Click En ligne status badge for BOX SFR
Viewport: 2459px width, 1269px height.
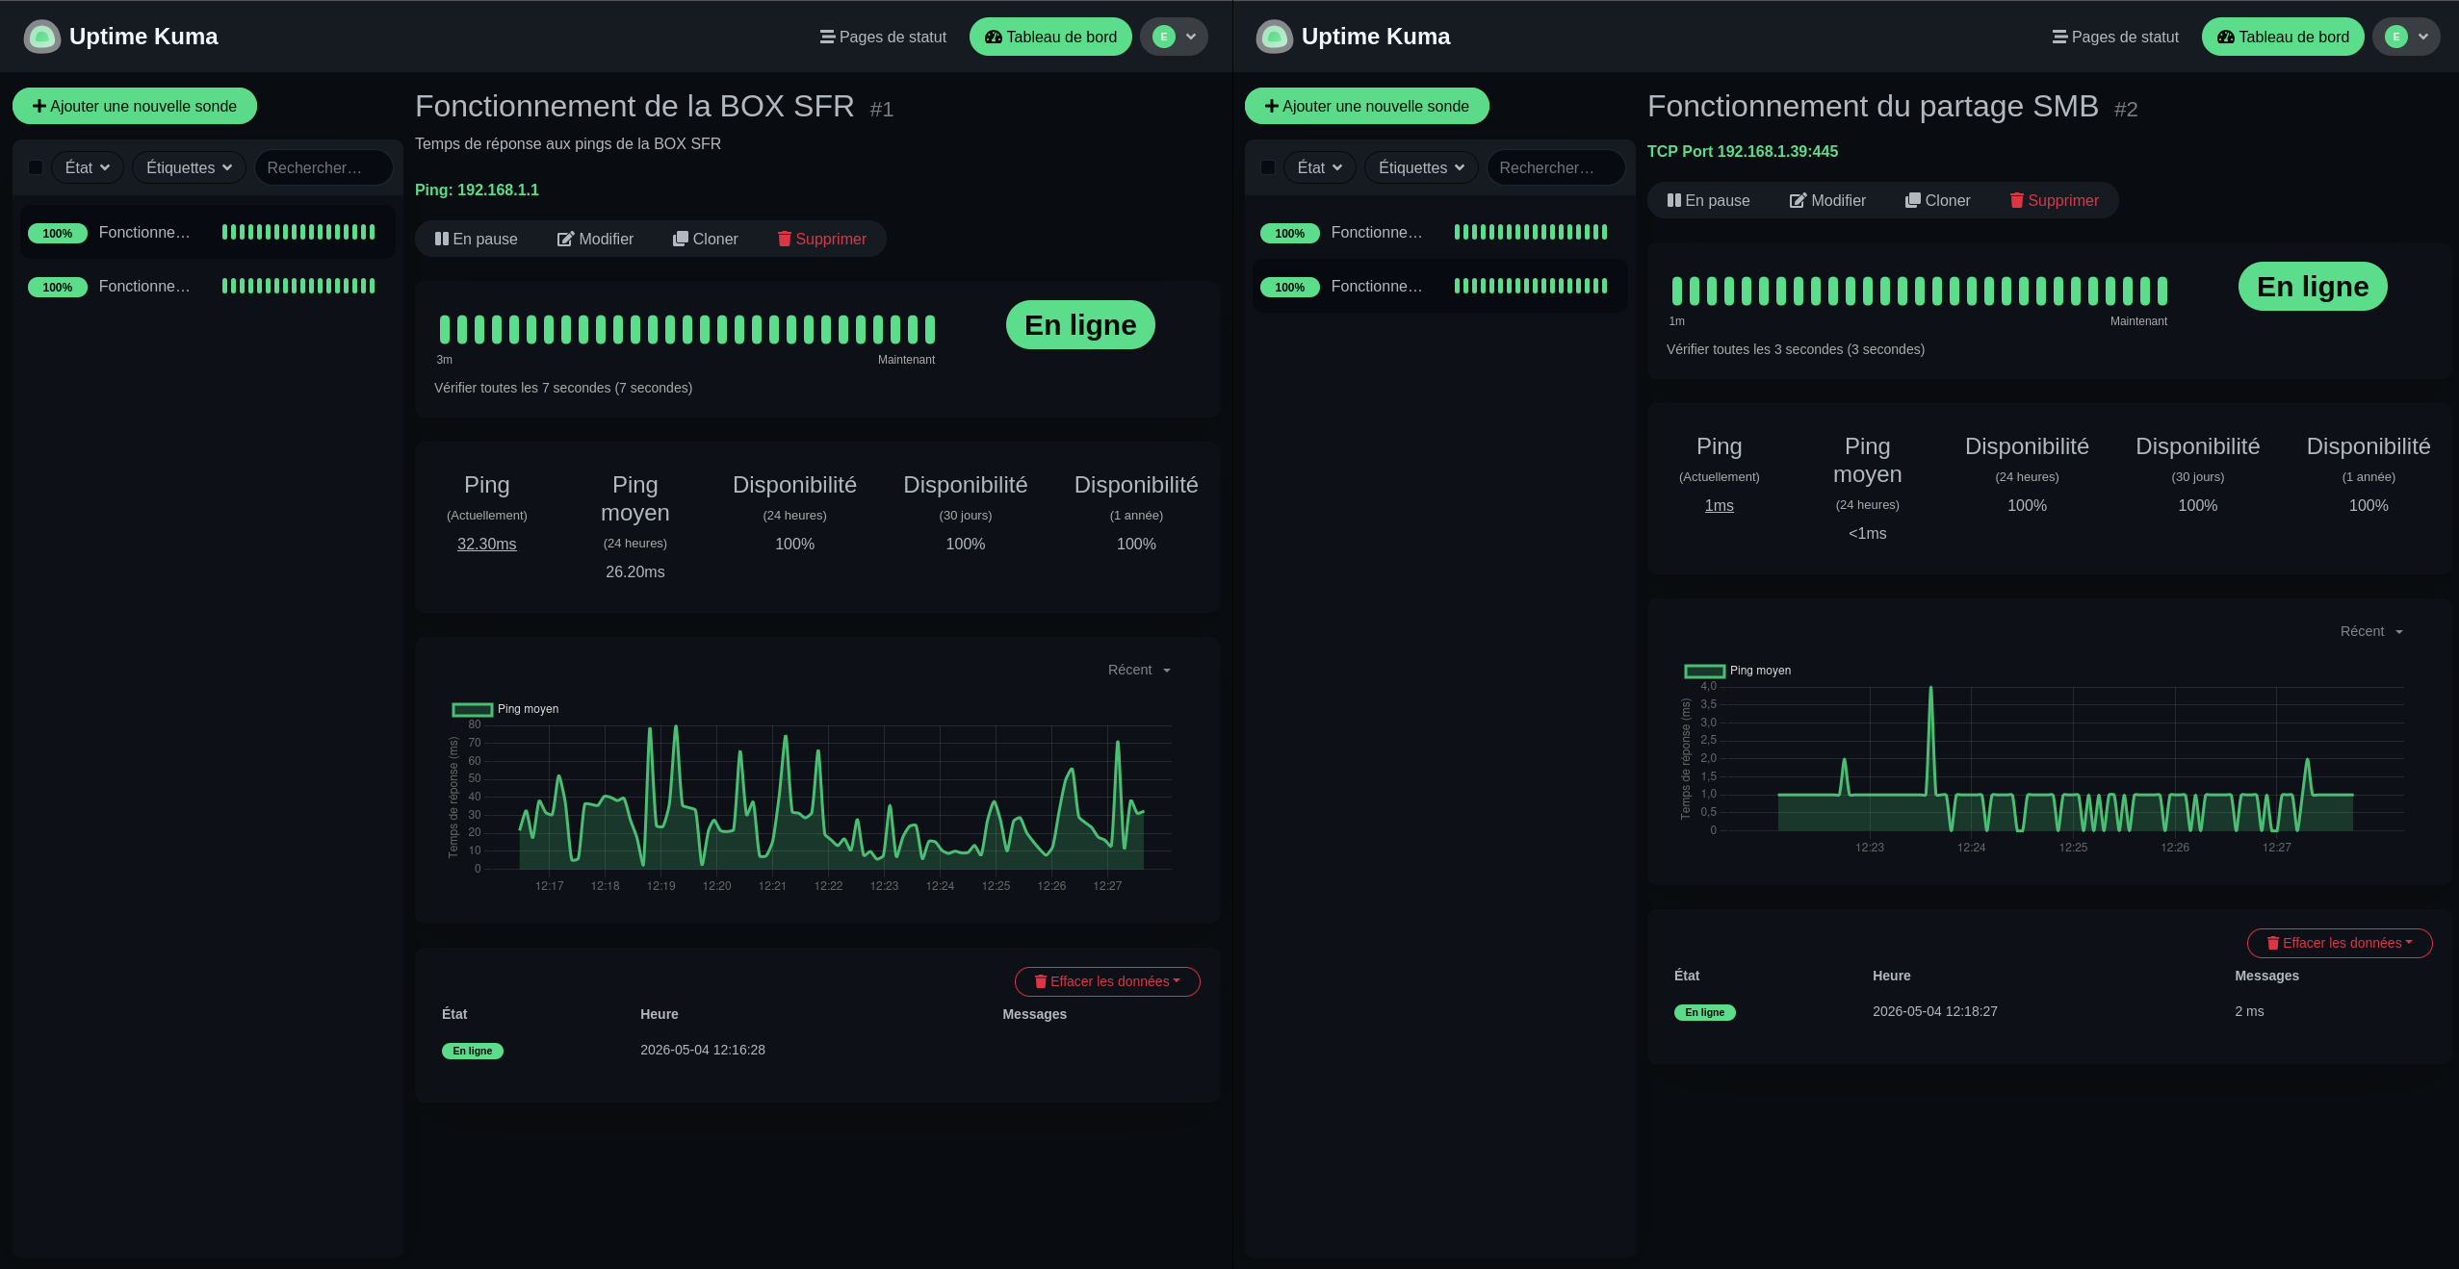tap(1080, 325)
